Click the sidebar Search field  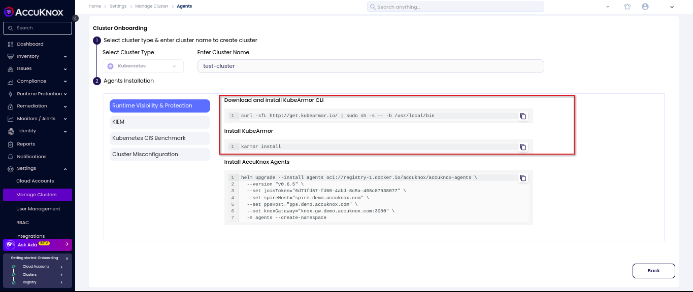click(38, 28)
